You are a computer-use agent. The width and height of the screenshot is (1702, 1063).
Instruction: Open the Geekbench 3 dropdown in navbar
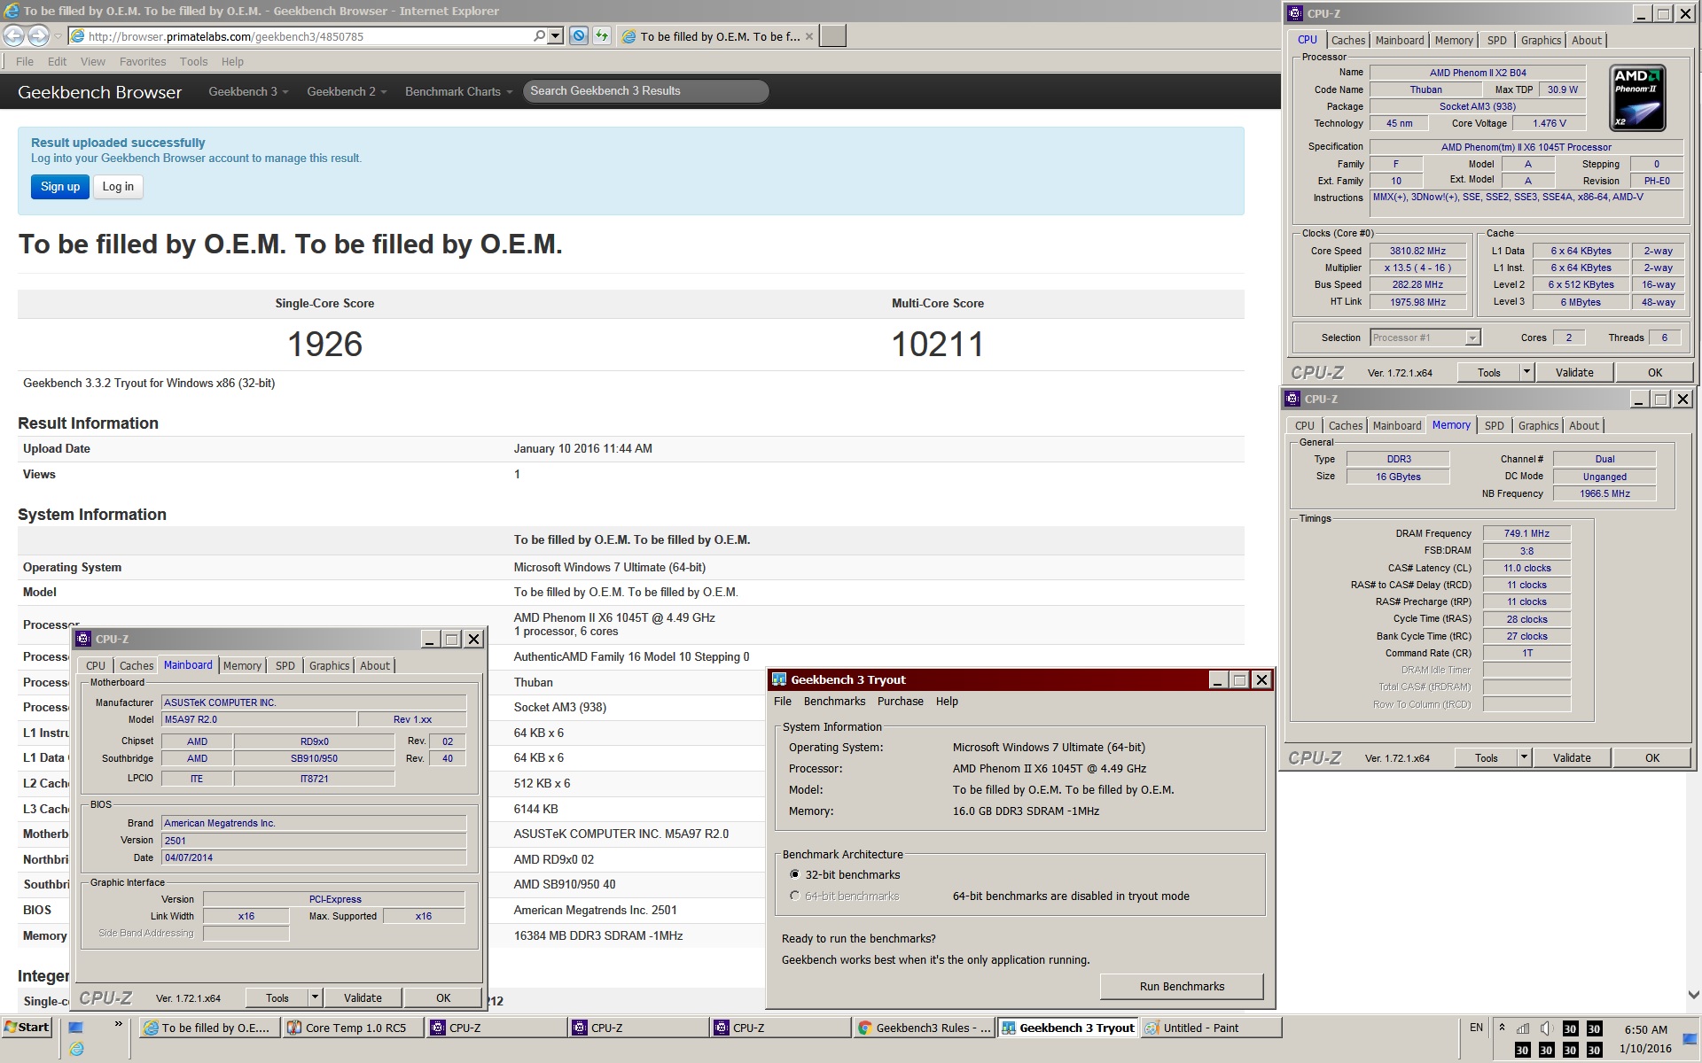tap(248, 91)
